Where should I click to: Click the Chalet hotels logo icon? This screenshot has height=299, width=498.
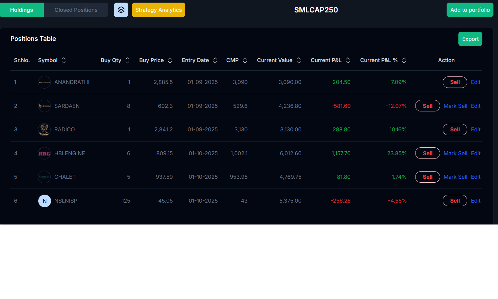pos(45,177)
